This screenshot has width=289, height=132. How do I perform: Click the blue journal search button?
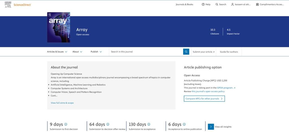pyautogui.click(x=186, y=52)
